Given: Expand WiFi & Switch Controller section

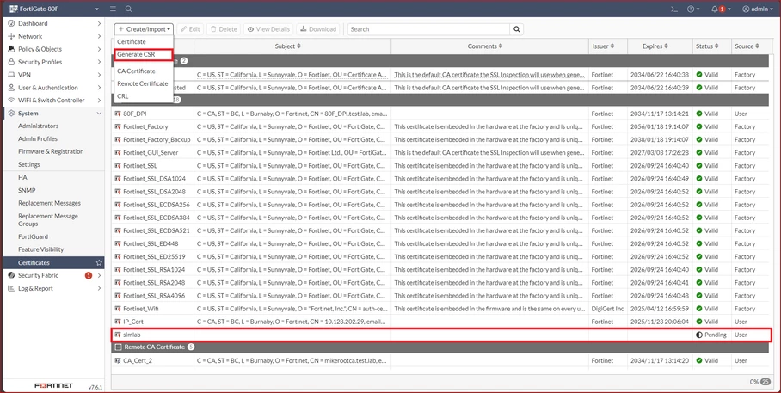Looking at the screenshot, I should click(x=53, y=100).
